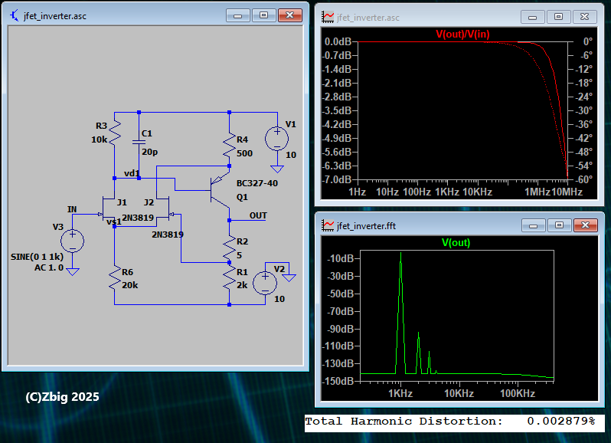
Task: Click the waveform icon in the Bode plot window title
Action: (x=328, y=17)
